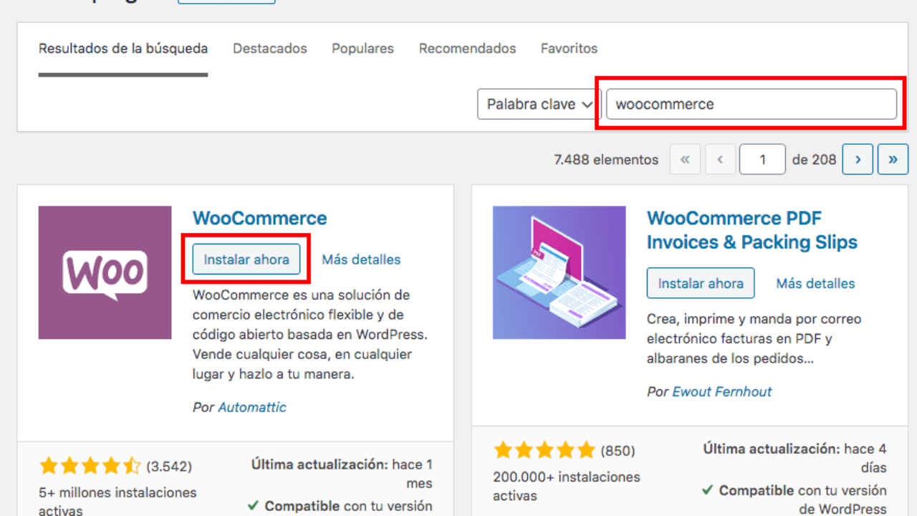This screenshot has height=516, width=917.
Task: Open the Ewout Fernhout author link
Action: [721, 392]
